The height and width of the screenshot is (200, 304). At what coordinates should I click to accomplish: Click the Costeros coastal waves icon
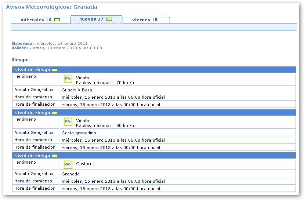[x=68, y=164]
